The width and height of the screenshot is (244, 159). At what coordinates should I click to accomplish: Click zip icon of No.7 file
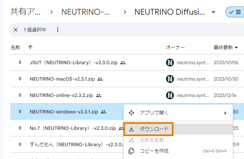point(20,128)
